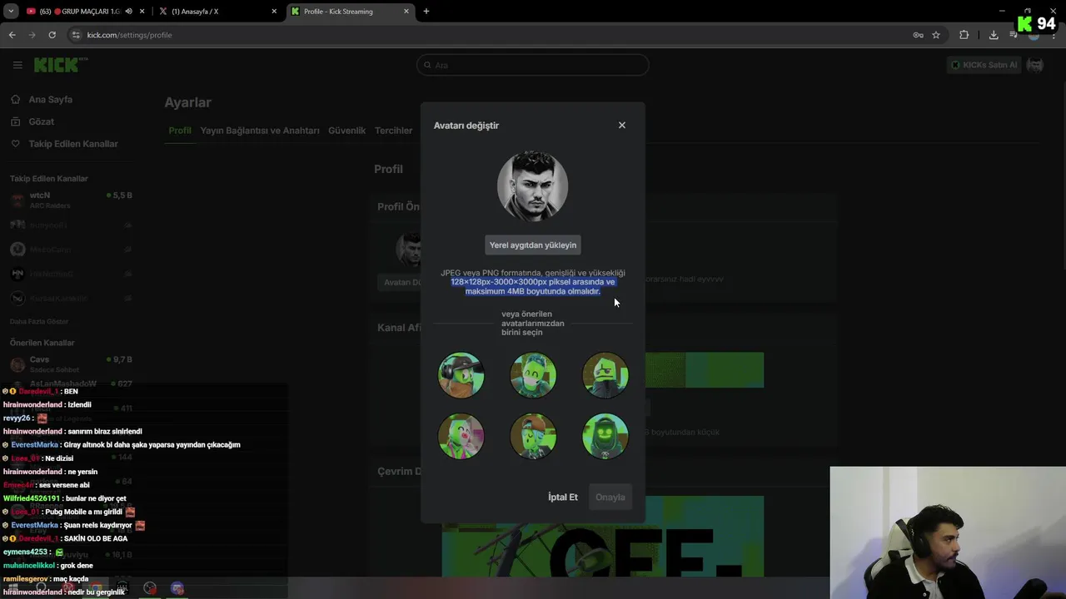Open the Cavs recommended channel
This screenshot has width=1066, height=599.
click(71, 364)
